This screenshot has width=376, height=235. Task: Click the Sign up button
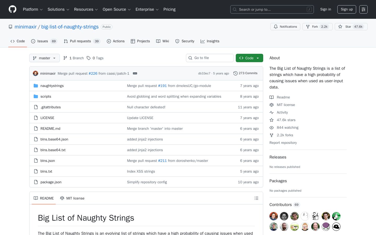coord(346,9)
